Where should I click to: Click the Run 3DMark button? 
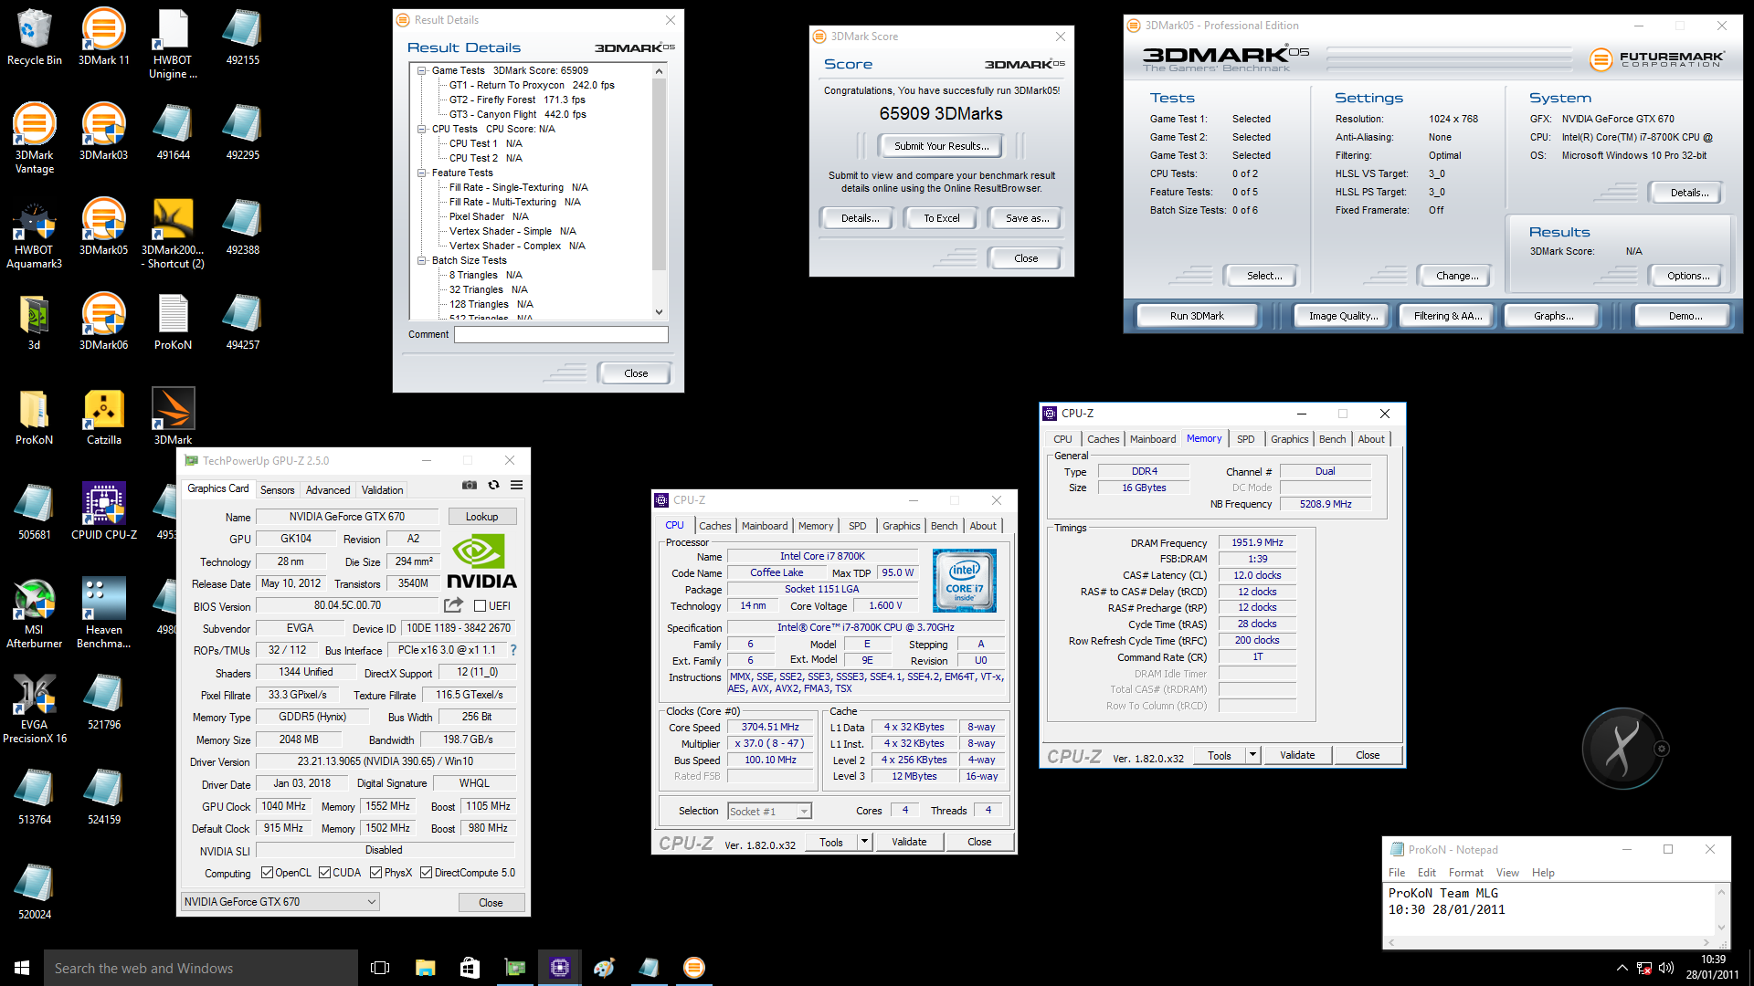pyautogui.click(x=1197, y=316)
